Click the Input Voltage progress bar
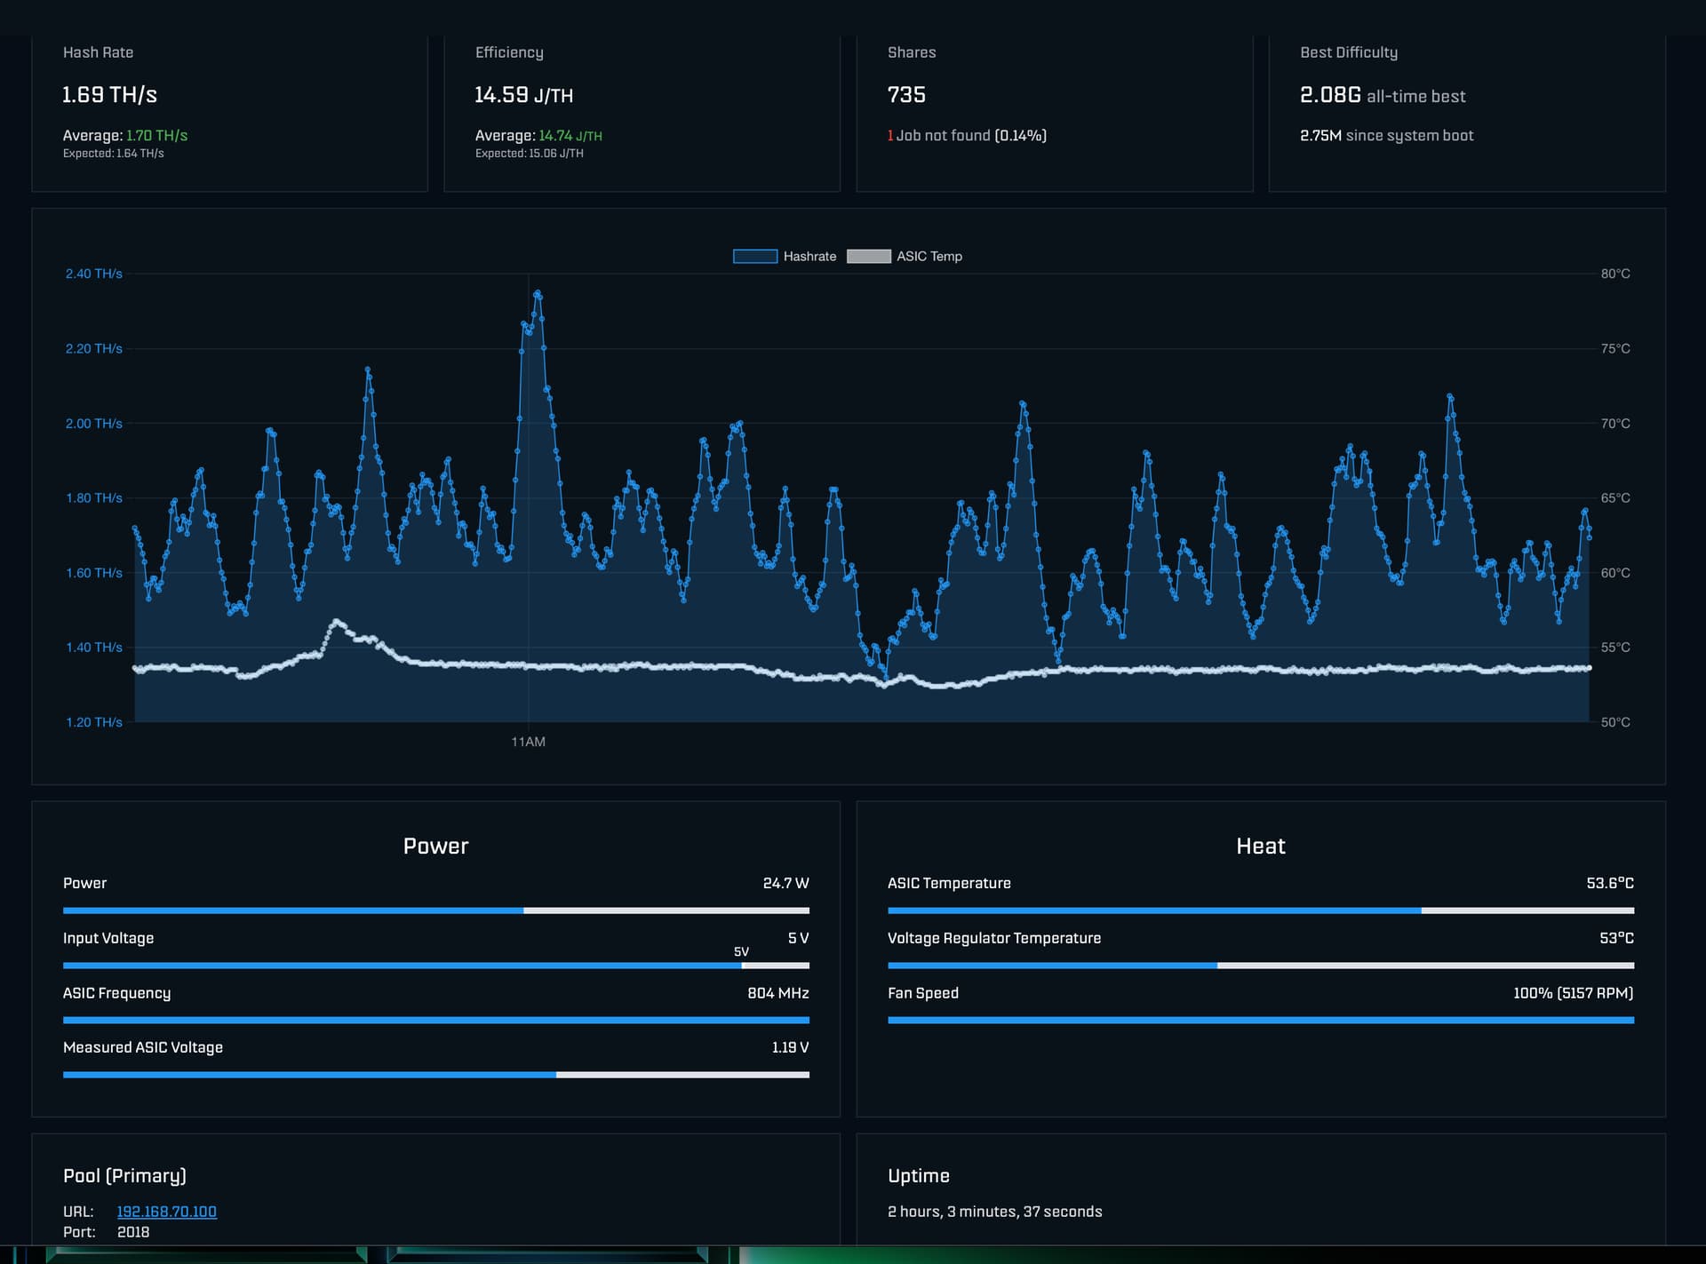The image size is (1706, 1264). [x=435, y=966]
